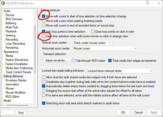This screenshot has height=117, width=163.
Task: Click the REAPER logo icon
Action: click(x=3, y=3)
